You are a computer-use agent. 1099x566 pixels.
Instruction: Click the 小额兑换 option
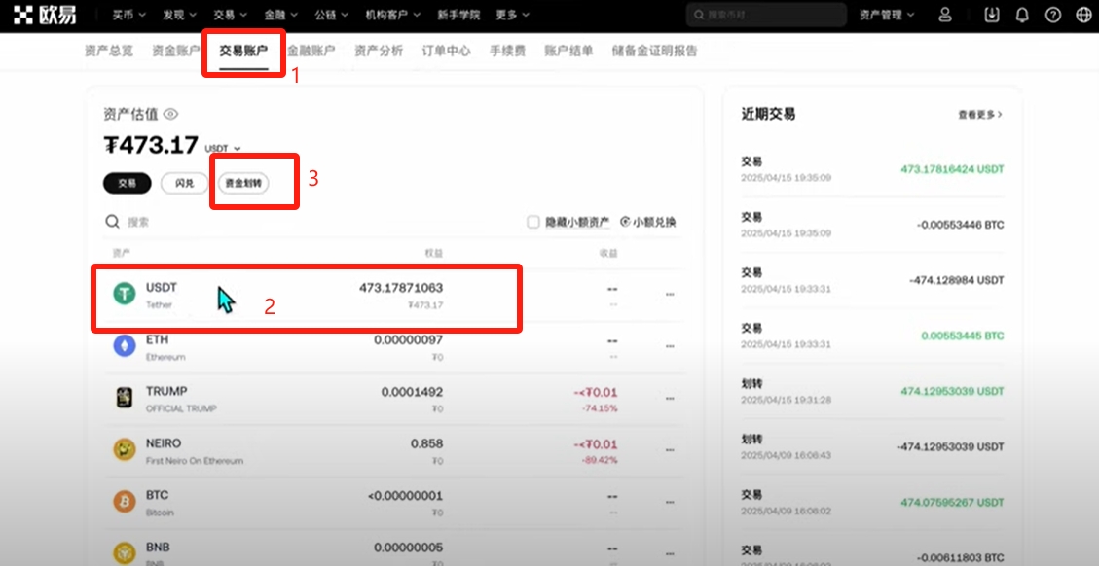point(648,222)
